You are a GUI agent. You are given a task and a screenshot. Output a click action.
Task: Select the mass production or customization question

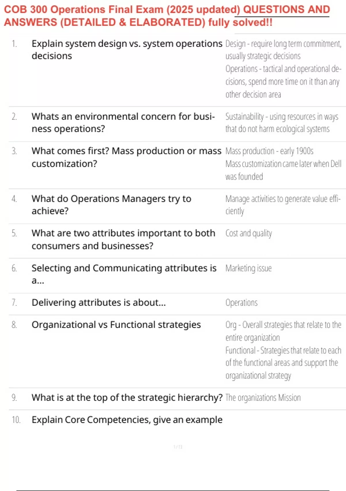pos(126,157)
